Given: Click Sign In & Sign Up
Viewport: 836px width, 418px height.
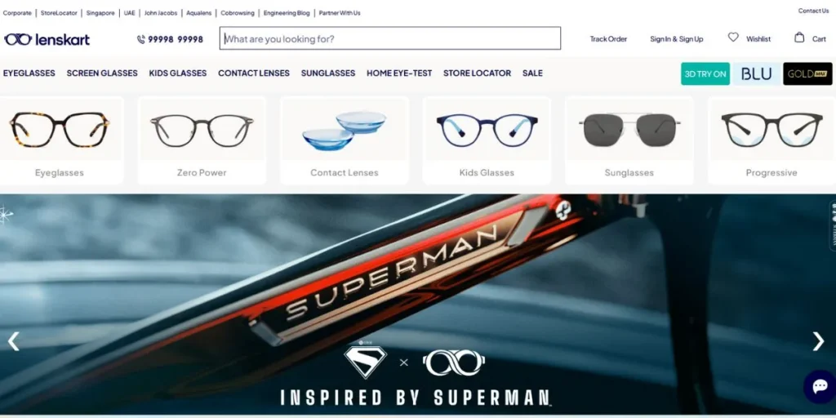Looking at the screenshot, I should pyautogui.click(x=676, y=39).
